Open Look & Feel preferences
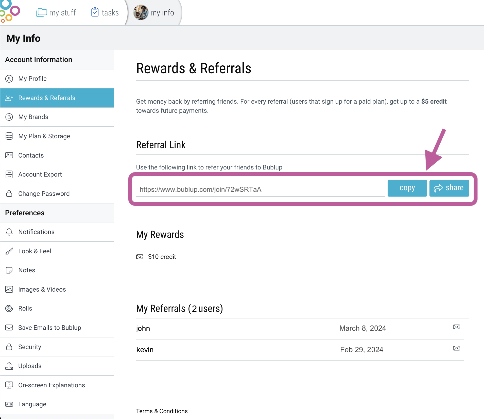This screenshot has height=419, width=484. pos(57,251)
